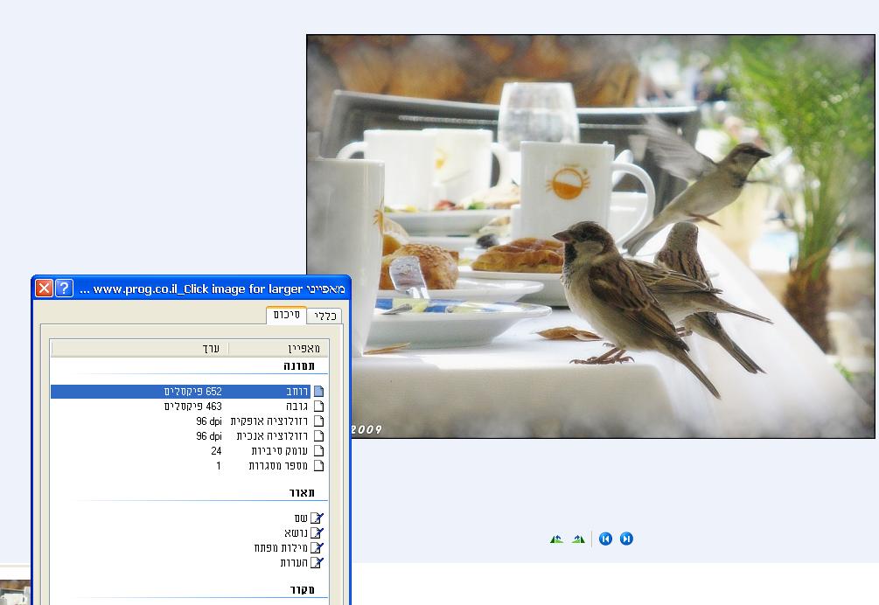Rotate the picture clockwise in the viewer
This screenshot has height=605, width=879.
pyautogui.click(x=578, y=539)
